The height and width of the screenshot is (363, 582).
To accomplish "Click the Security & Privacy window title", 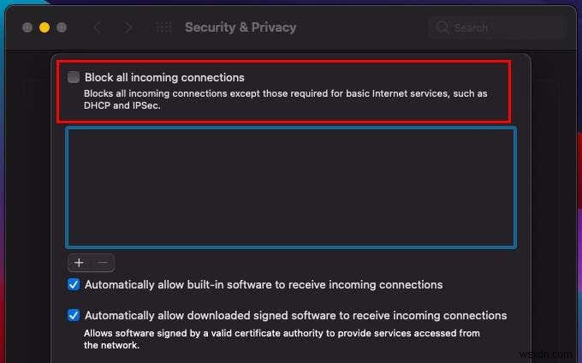I will pos(241,27).
